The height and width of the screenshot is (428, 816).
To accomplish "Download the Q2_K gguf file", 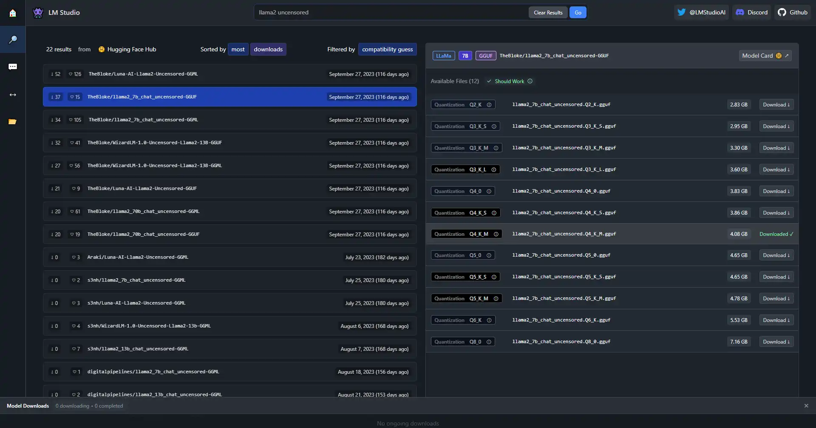I will coord(776,105).
